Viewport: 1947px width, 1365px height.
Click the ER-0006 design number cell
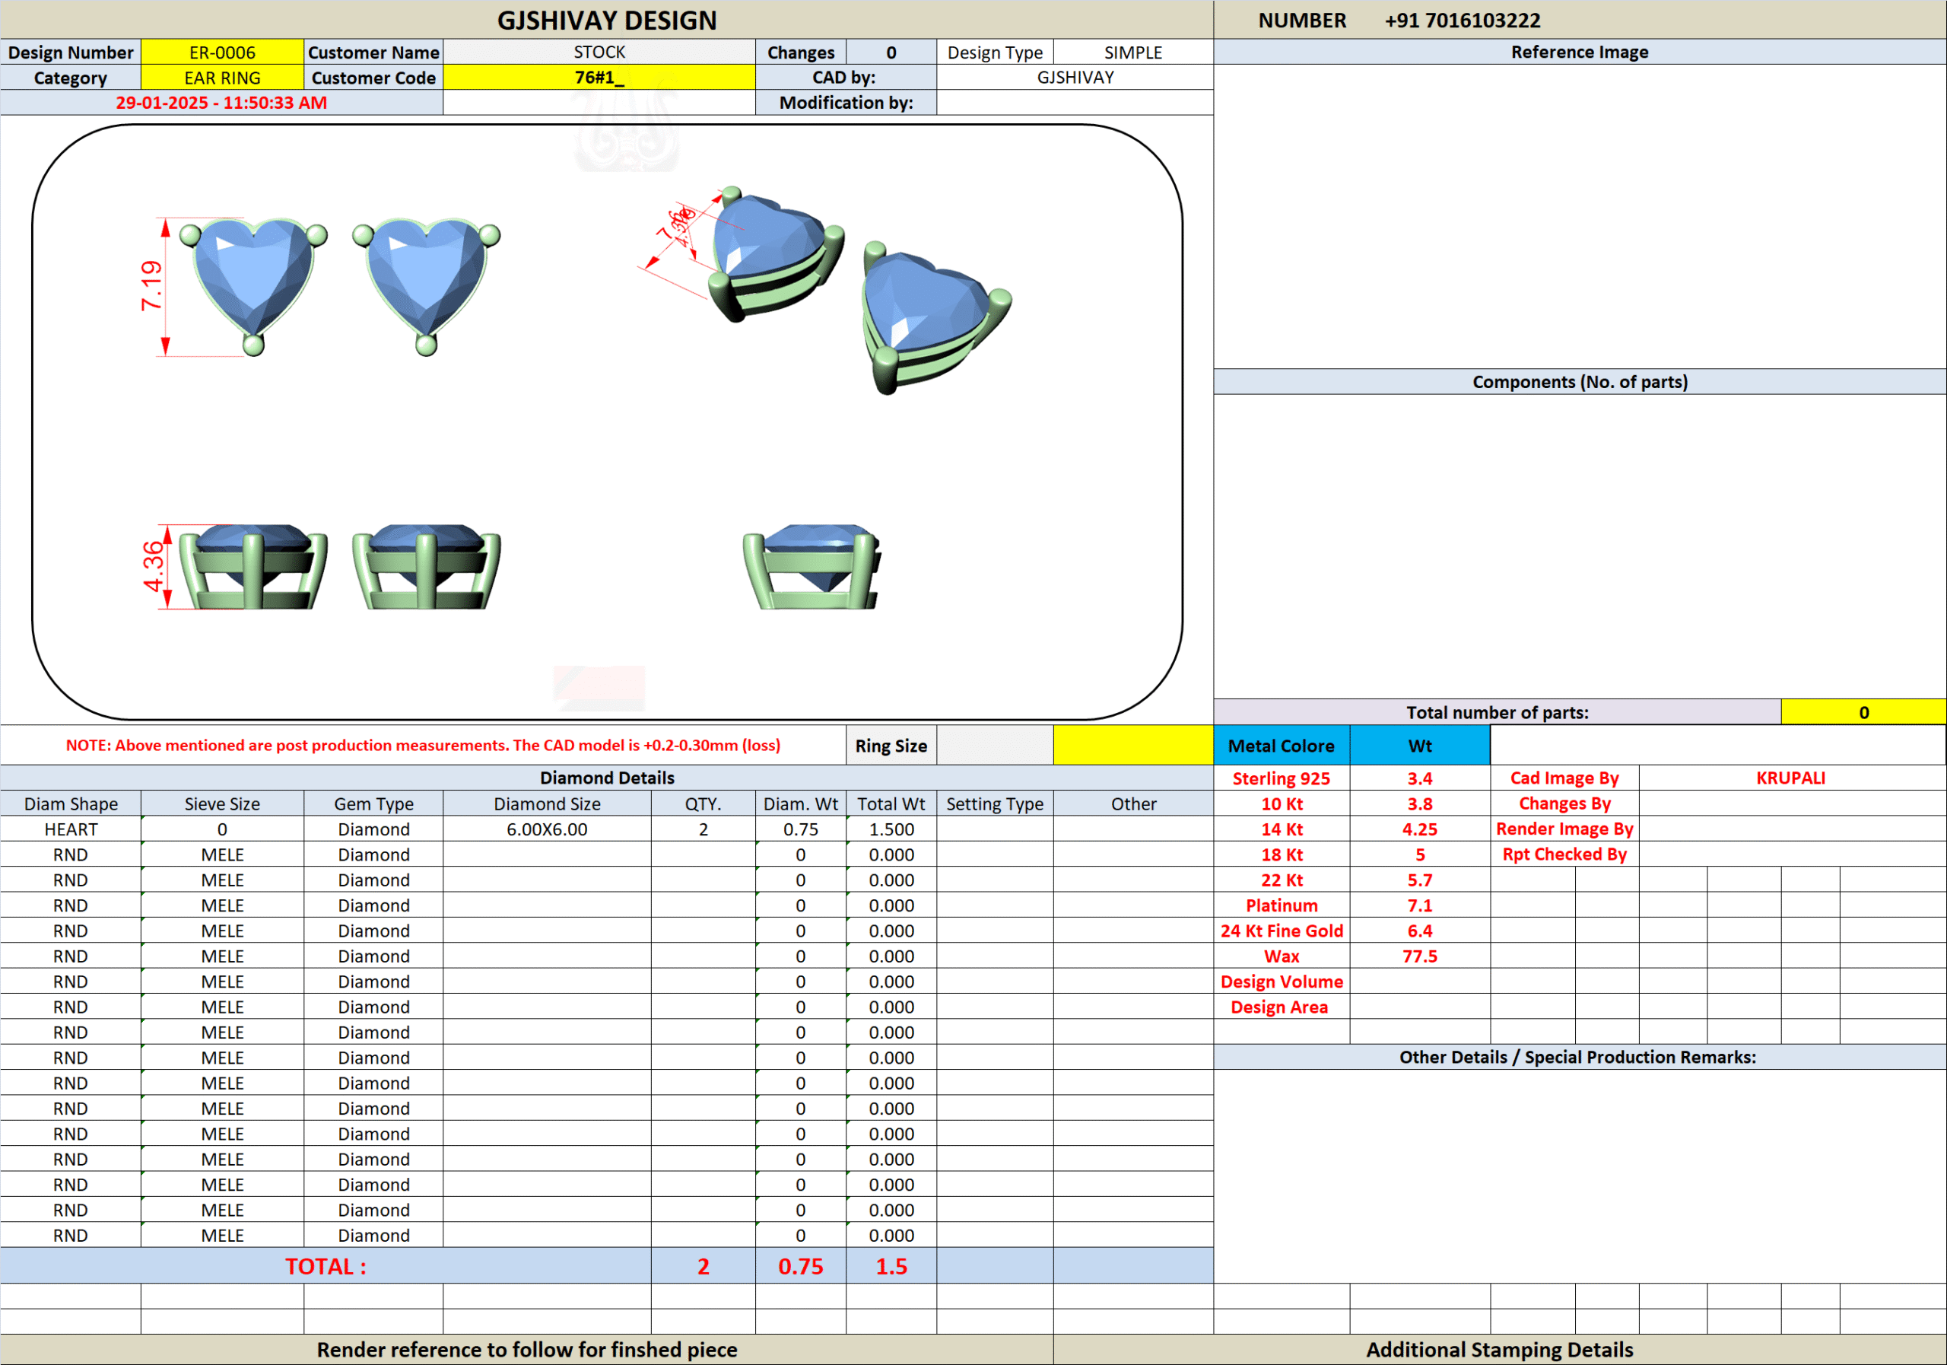point(222,52)
